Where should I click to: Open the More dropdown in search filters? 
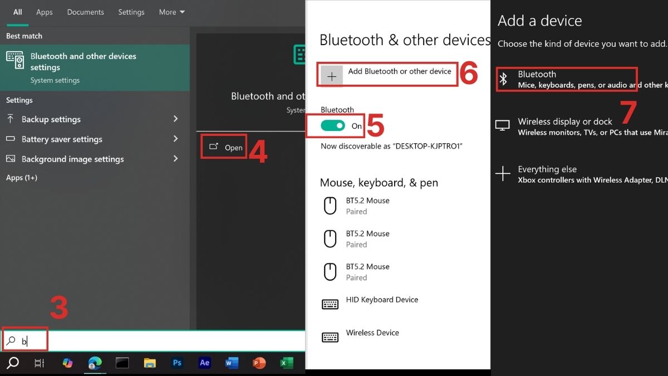tap(171, 12)
